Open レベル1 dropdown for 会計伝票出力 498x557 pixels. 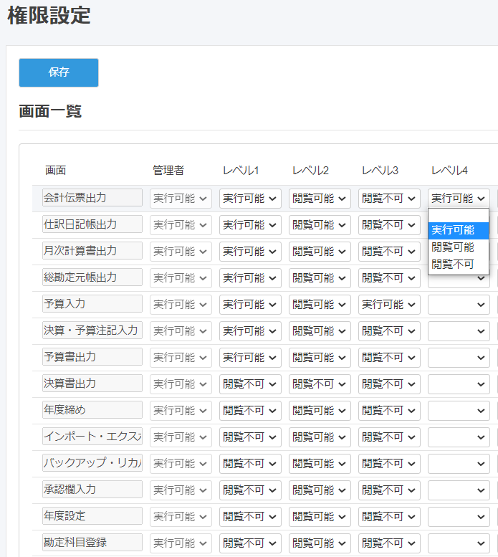pyautogui.click(x=250, y=199)
